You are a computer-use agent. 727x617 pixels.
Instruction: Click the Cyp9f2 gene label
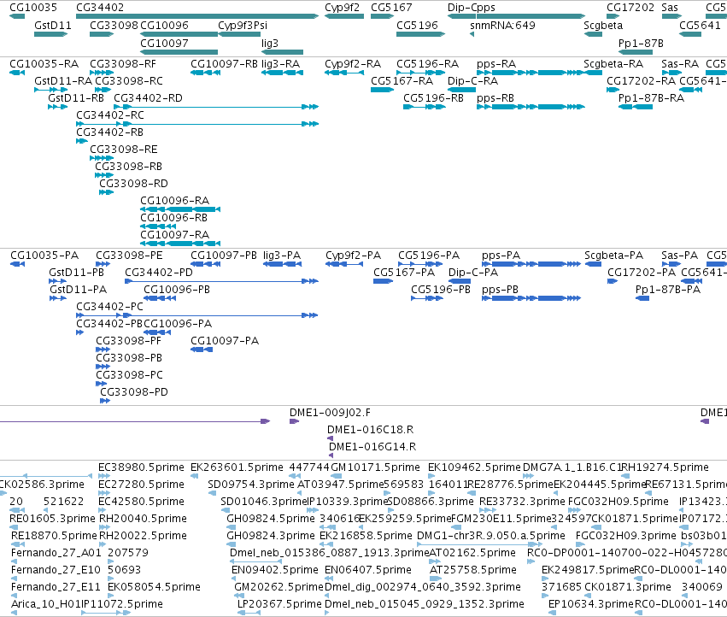(x=342, y=8)
